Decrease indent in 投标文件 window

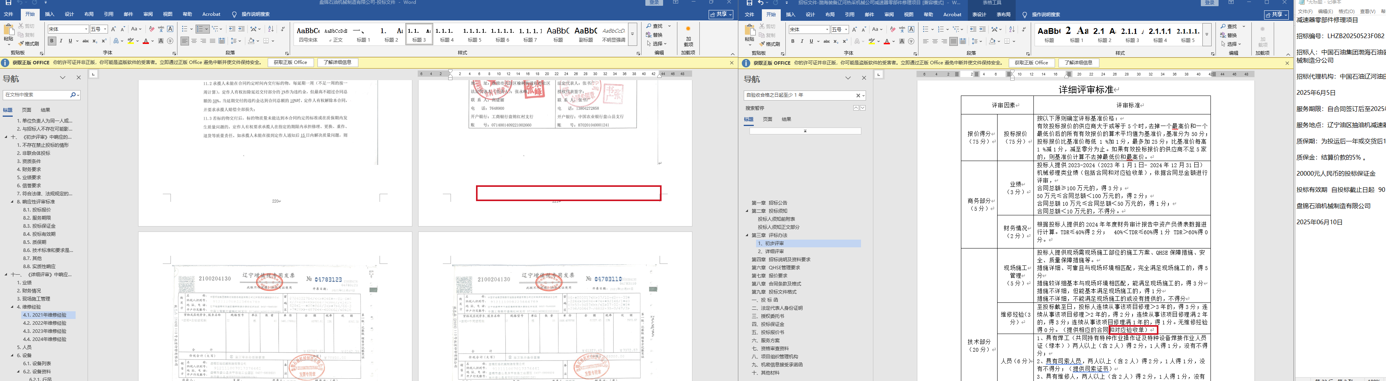pyautogui.click(x=232, y=29)
